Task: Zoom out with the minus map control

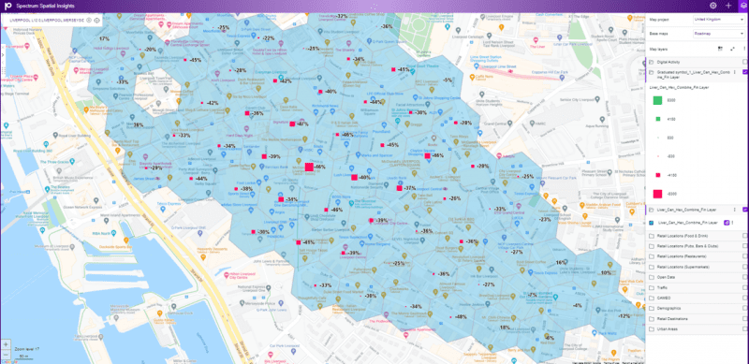Action: pyautogui.click(x=6, y=355)
